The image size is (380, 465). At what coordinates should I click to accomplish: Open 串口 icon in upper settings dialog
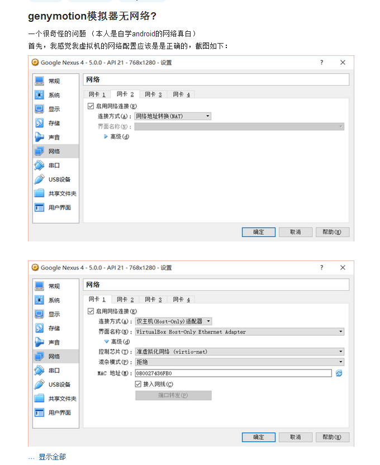click(39, 165)
